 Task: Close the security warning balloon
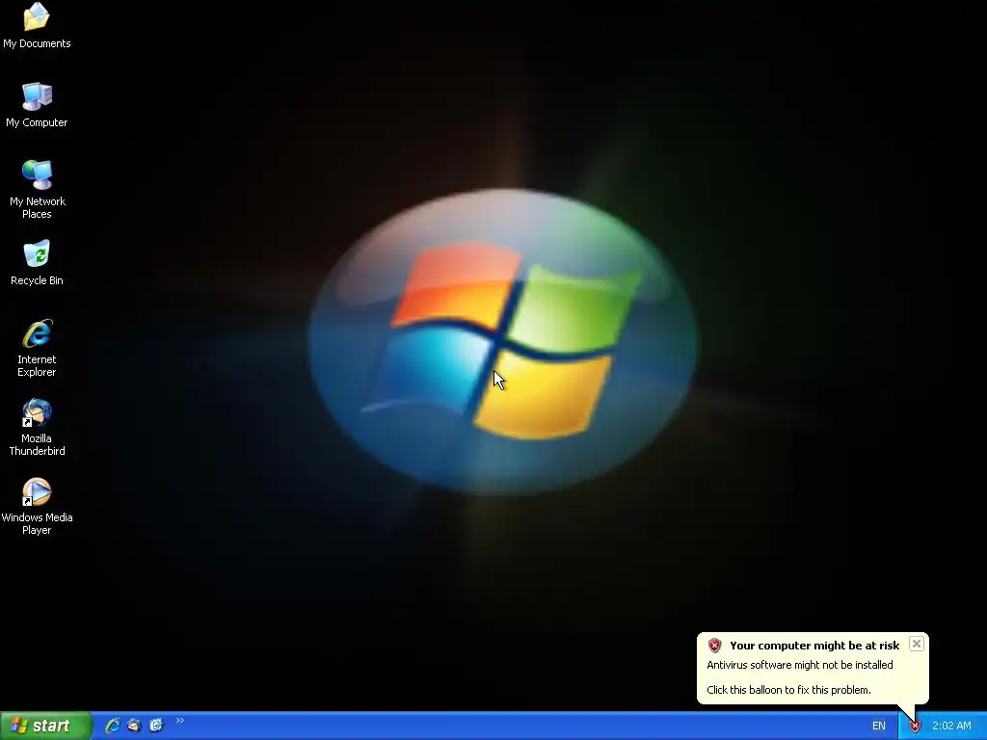(917, 644)
